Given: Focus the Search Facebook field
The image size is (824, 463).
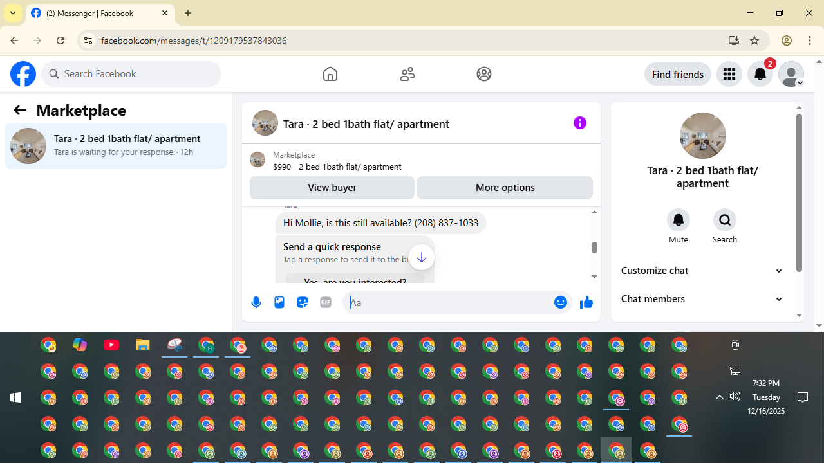Looking at the screenshot, I should (x=131, y=74).
